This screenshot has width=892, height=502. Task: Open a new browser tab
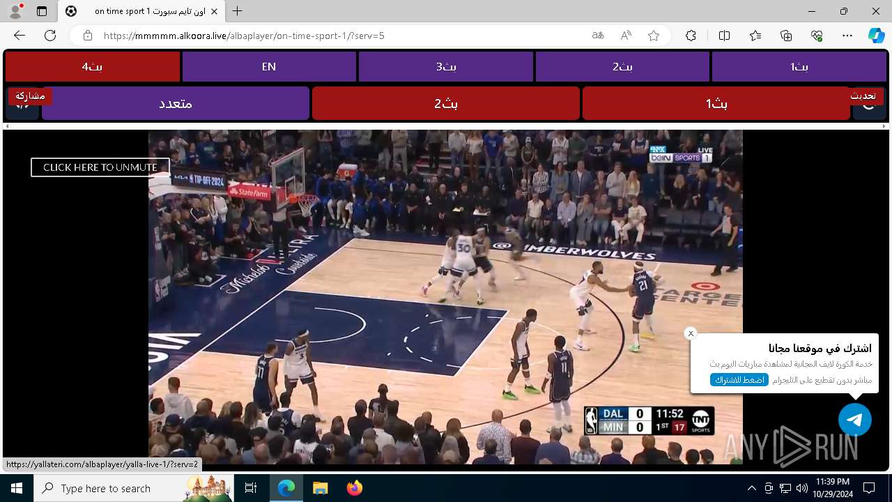[x=238, y=11]
